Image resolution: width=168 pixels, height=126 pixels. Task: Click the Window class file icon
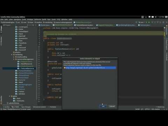point(16,94)
